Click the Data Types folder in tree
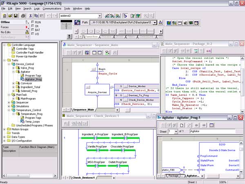Screen dimensions: 245x184 [18, 137]
